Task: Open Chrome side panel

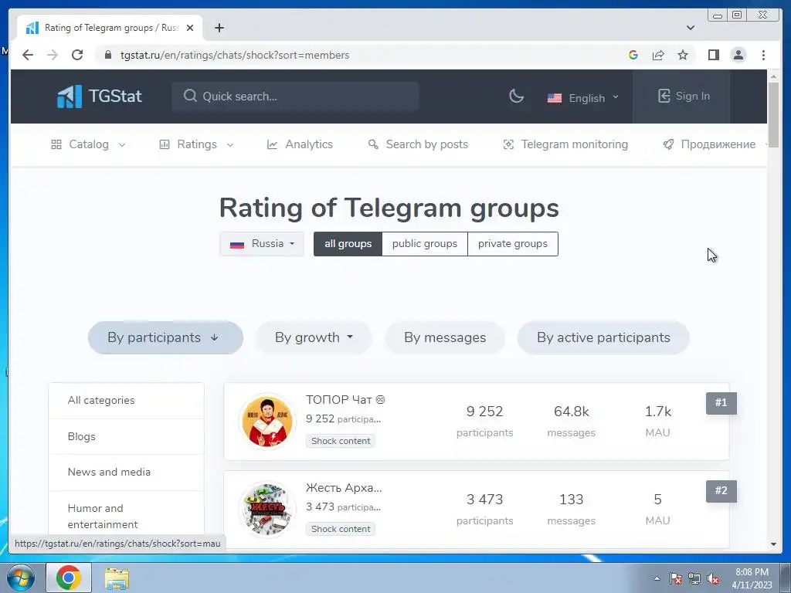Action: 713,55
